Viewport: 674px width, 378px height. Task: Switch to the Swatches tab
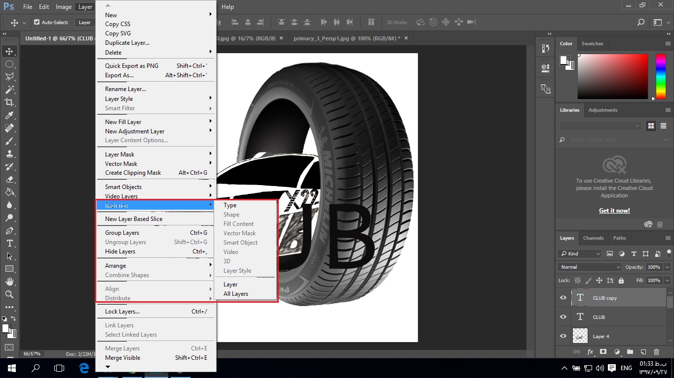592,43
